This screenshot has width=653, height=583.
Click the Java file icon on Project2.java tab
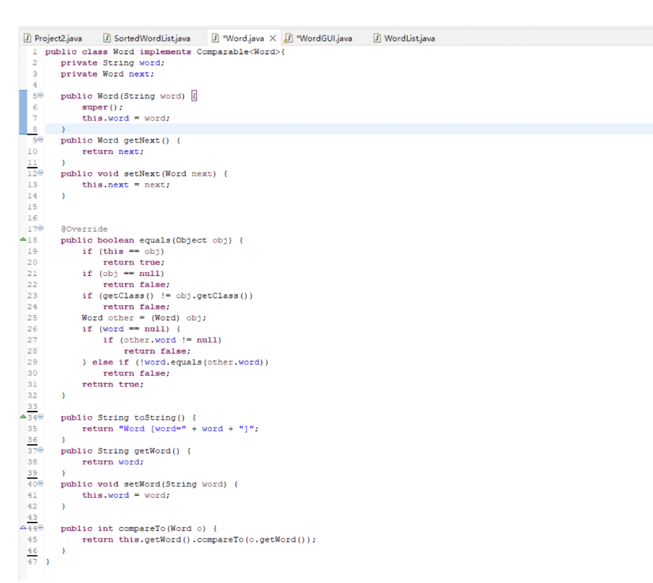(x=27, y=38)
